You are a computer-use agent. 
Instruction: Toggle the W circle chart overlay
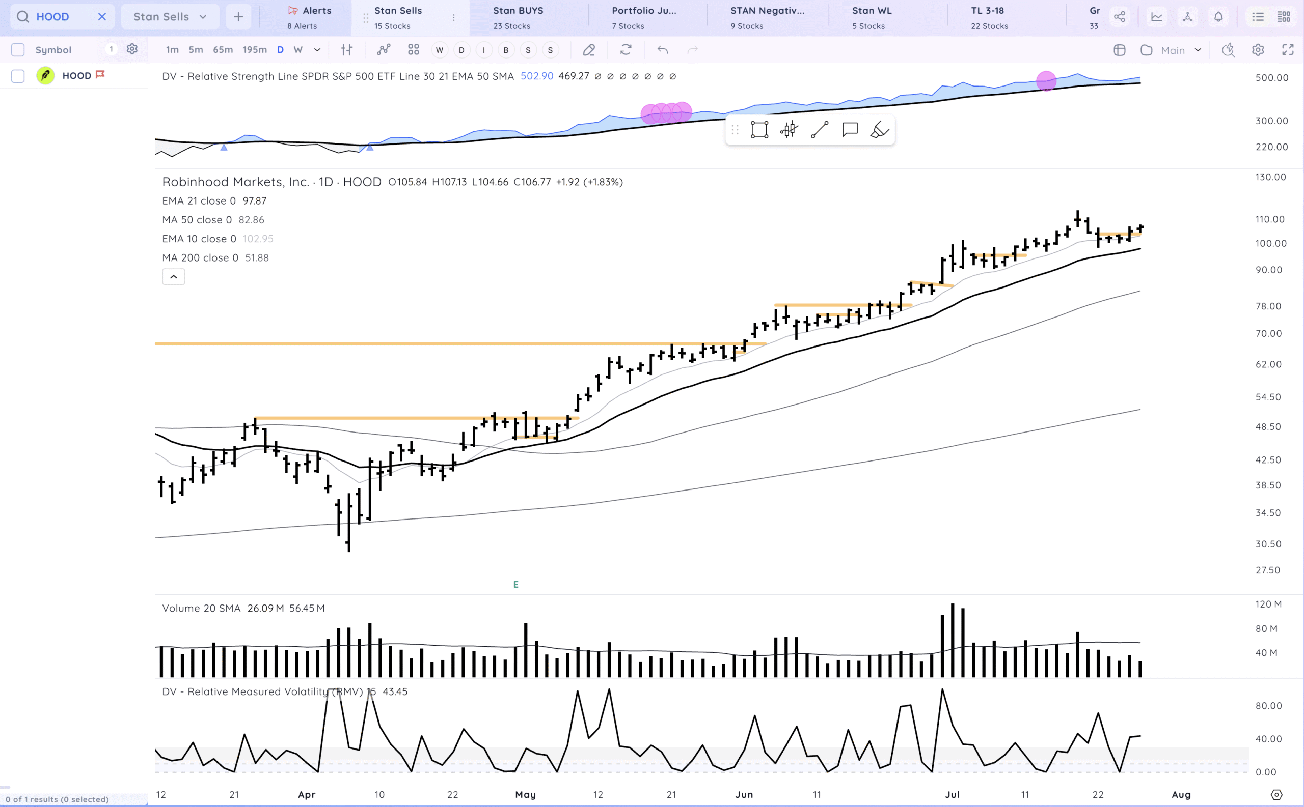click(x=439, y=50)
